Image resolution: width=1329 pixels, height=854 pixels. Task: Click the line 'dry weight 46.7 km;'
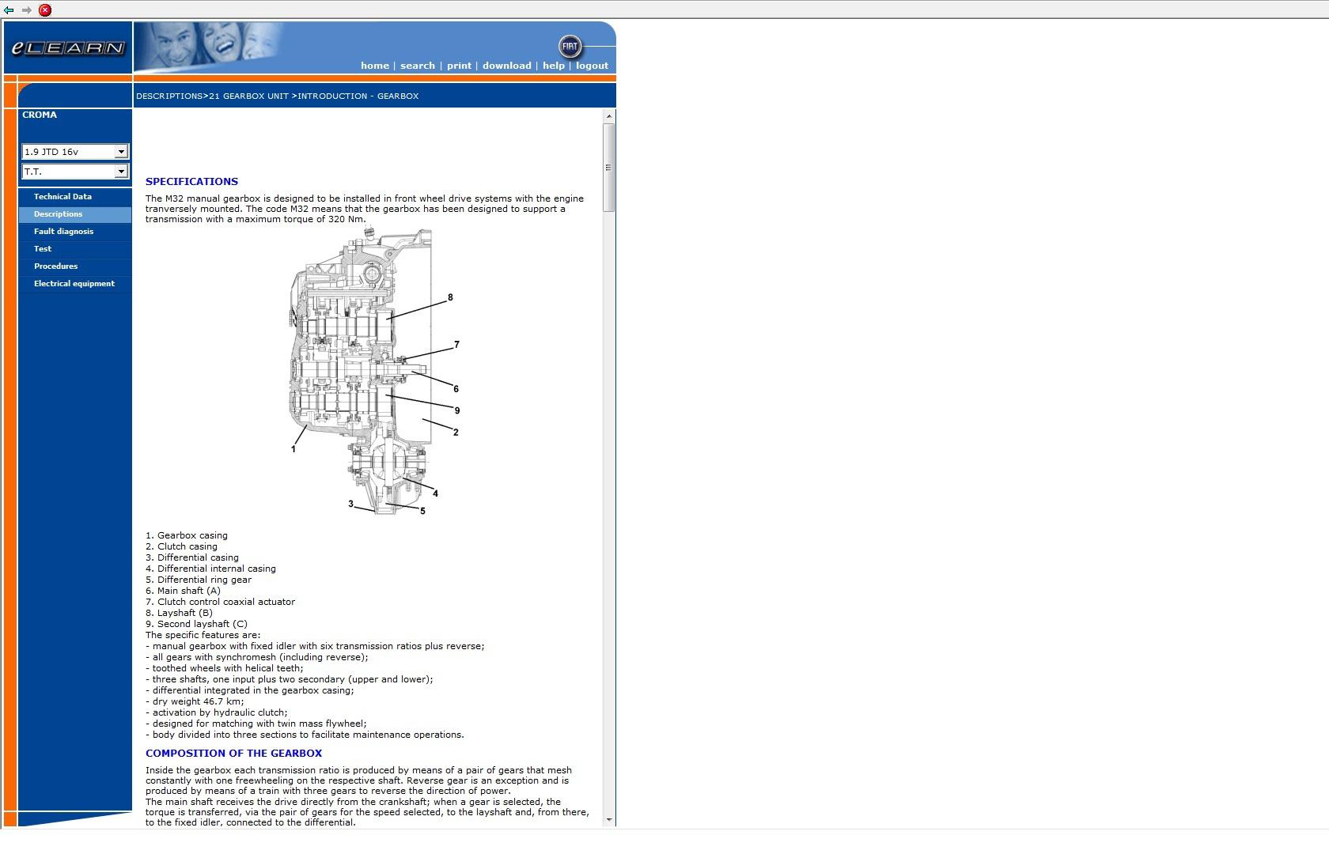(195, 702)
